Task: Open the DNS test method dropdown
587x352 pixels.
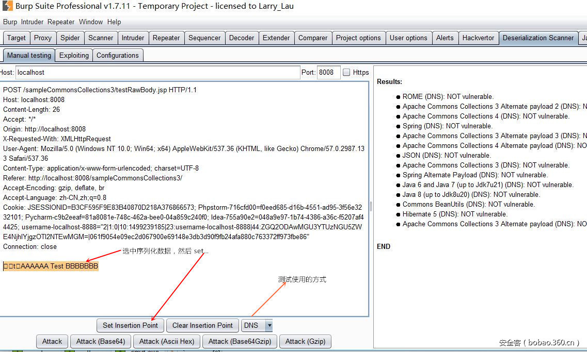Action: 268,325
